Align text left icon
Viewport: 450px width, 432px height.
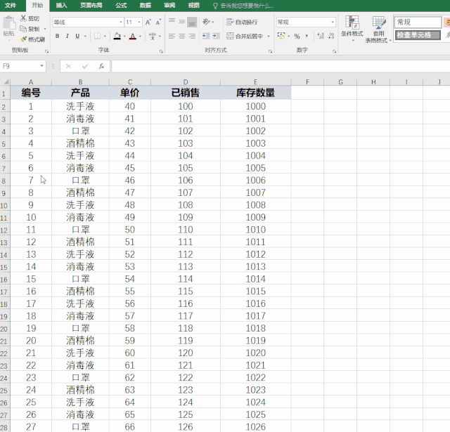(x=172, y=36)
